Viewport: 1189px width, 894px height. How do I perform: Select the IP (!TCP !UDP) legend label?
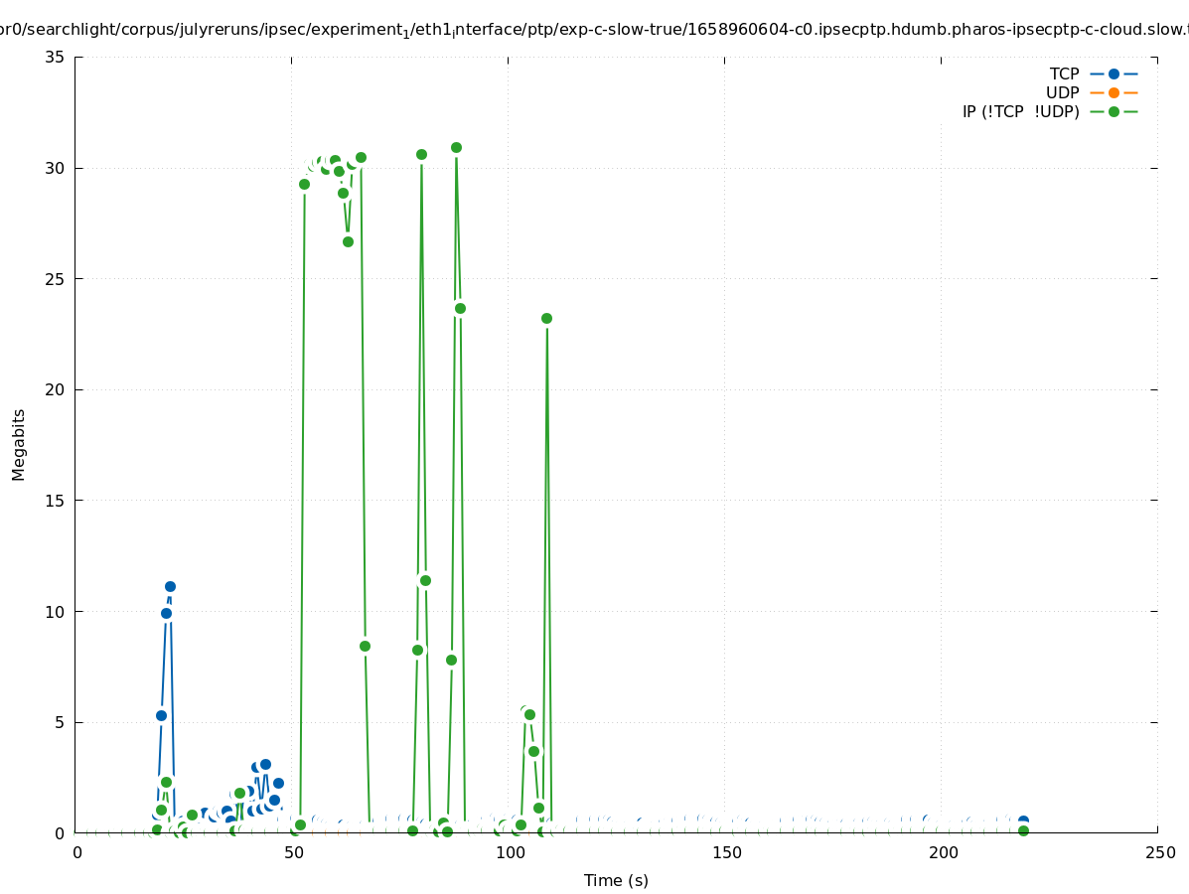tap(1020, 111)
